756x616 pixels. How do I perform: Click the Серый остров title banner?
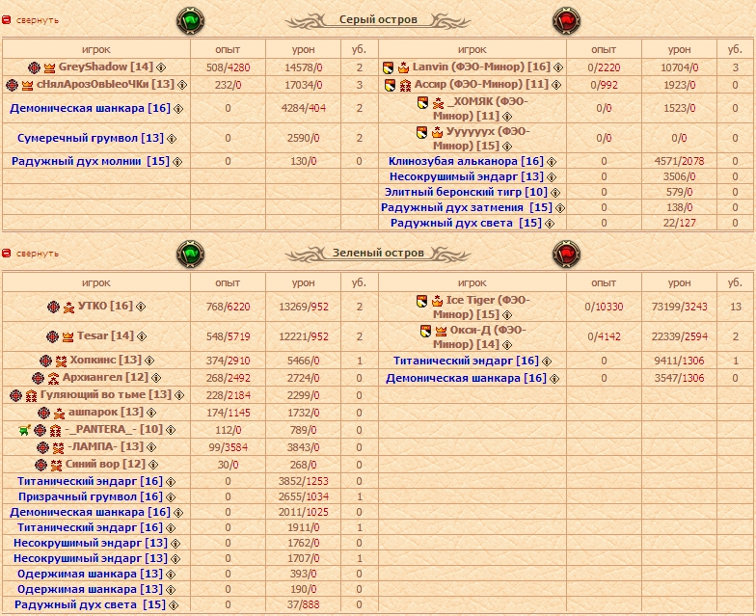pos(378,20)
